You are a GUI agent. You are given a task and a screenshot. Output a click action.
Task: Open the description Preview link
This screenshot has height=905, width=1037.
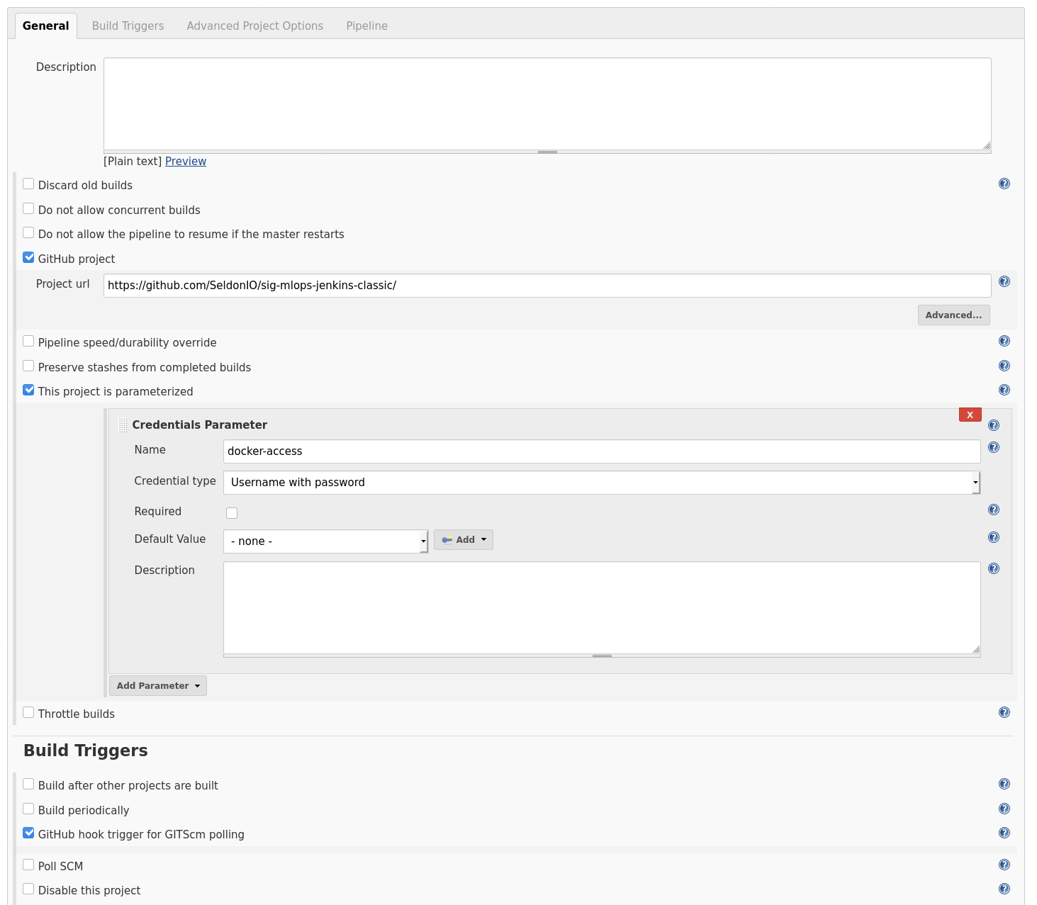coord(185,161)
